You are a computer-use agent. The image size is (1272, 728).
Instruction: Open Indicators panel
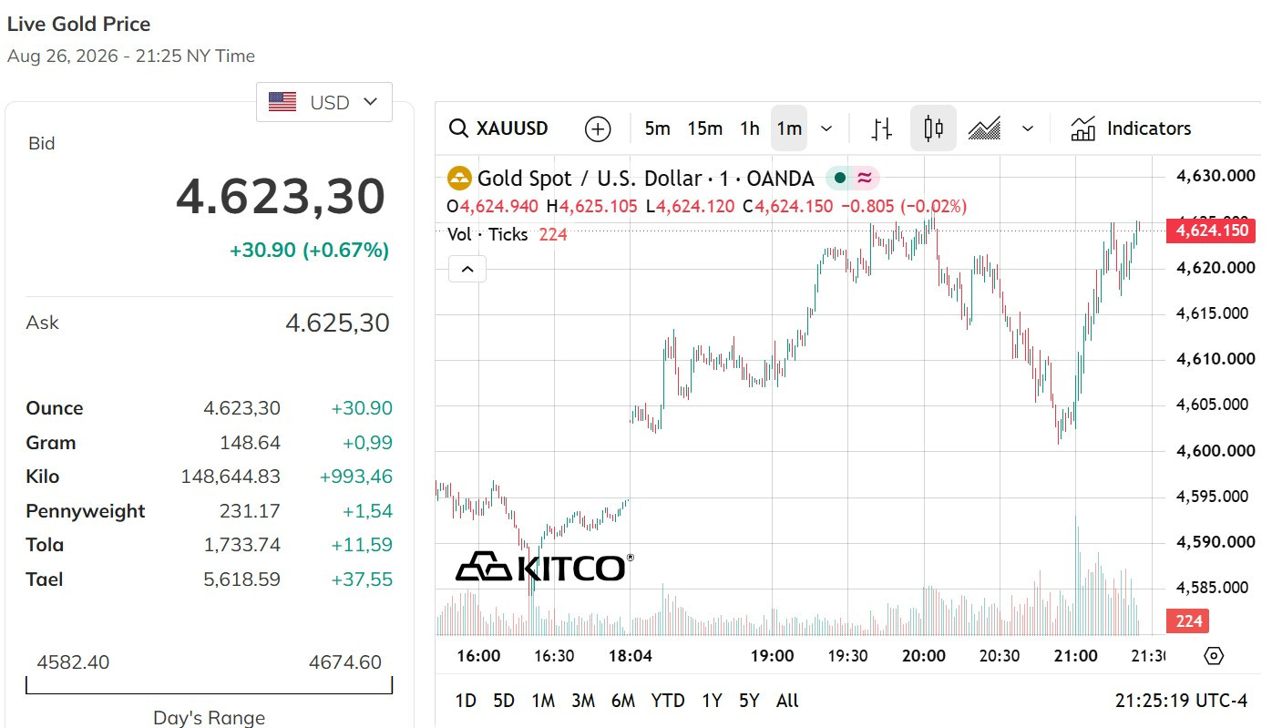pos(1131,128)
